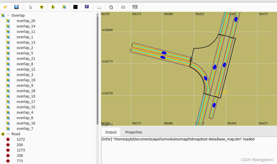Select the slope ruler tool
The image size is (277, 164).
pos(135,7)
